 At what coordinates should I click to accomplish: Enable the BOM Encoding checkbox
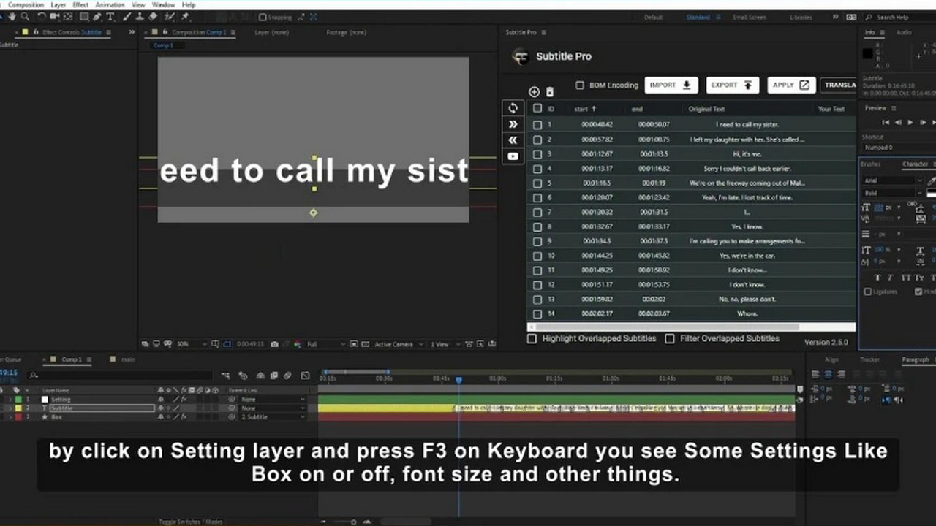pos(580,85)
